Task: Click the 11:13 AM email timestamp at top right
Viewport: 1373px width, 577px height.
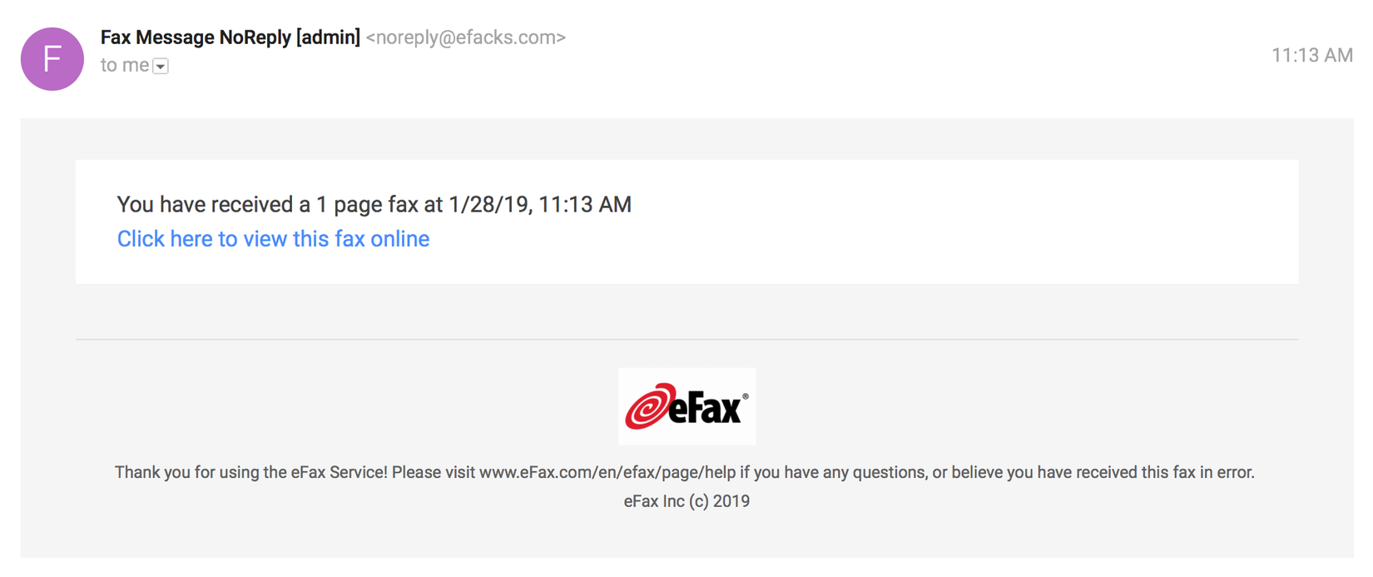Action: [1311, 55]
